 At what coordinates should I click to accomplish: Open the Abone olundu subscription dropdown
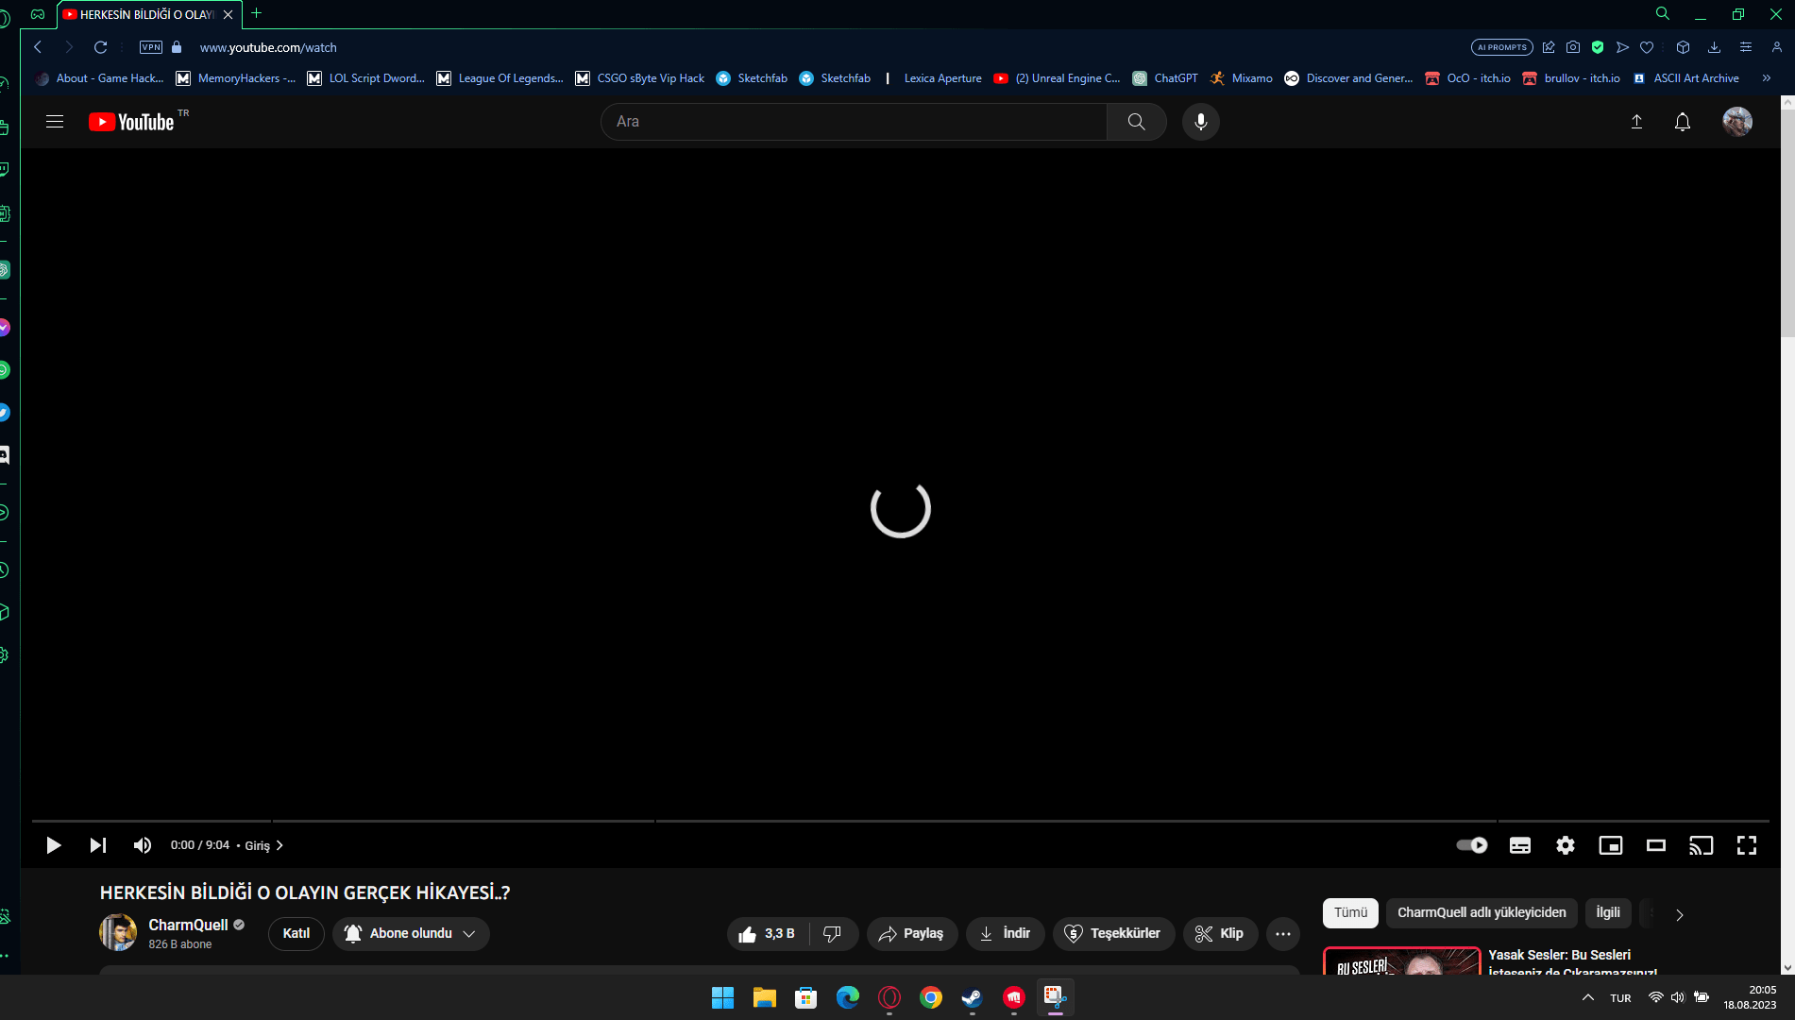click(x=411, y=933)
